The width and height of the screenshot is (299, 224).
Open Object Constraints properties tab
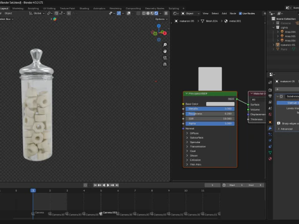pyautogui.click(x=270, y=146)
